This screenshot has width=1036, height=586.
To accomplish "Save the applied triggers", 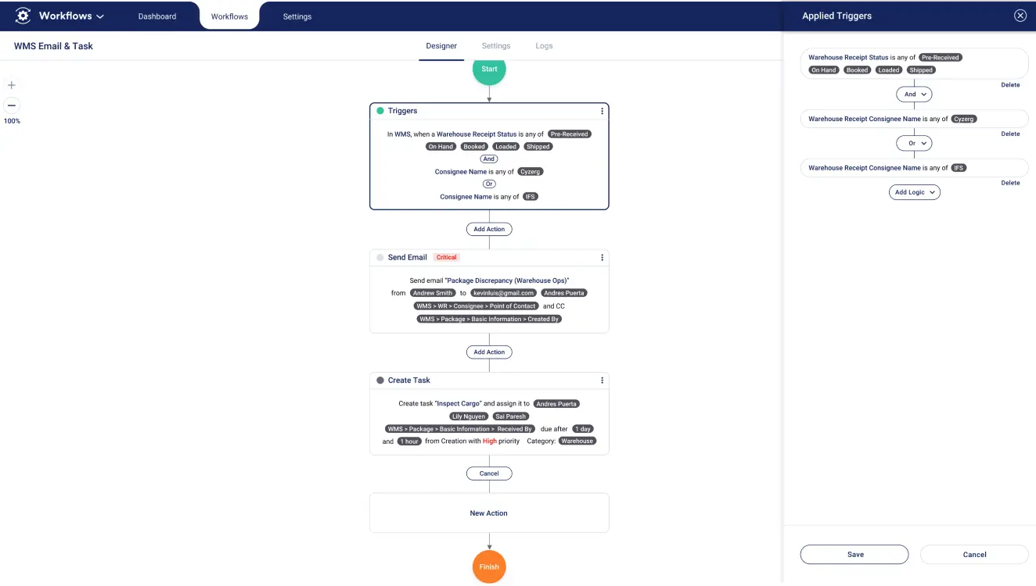I will pos(854,555).
